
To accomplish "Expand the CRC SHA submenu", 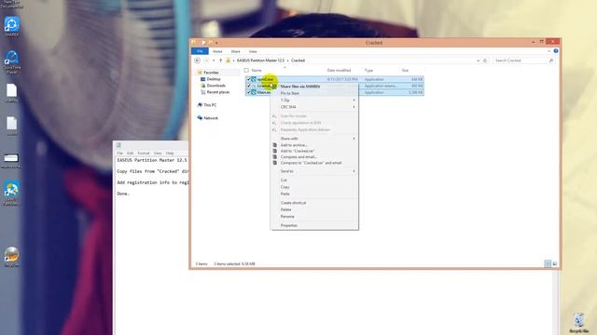I will click(x=314, y=107).
